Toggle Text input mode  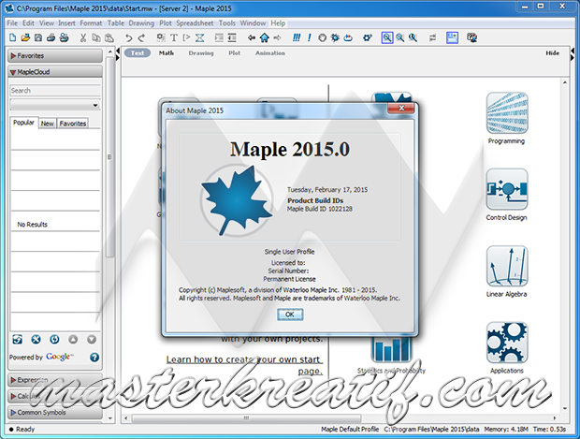(138, 53)
